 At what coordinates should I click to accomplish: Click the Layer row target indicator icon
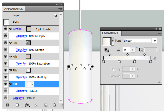point(56,15)
